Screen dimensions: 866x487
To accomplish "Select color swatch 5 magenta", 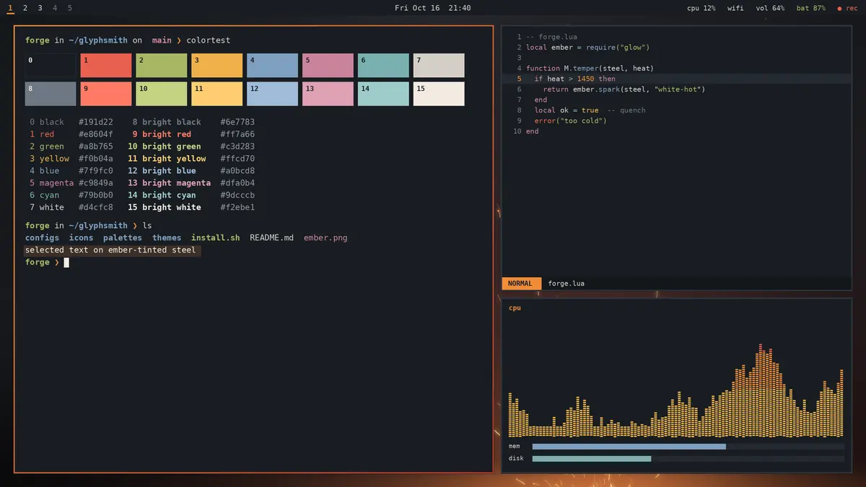I will coord(328,66).
